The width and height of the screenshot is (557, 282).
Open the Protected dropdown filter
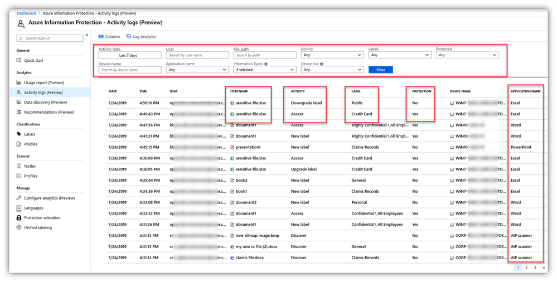coord(467,55)
